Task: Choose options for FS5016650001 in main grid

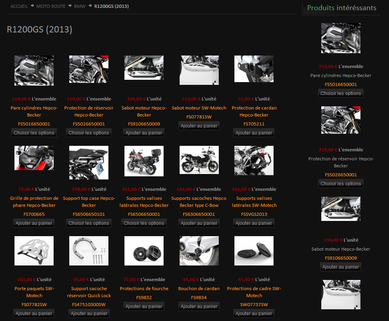Action: click(x=34, y=133)
